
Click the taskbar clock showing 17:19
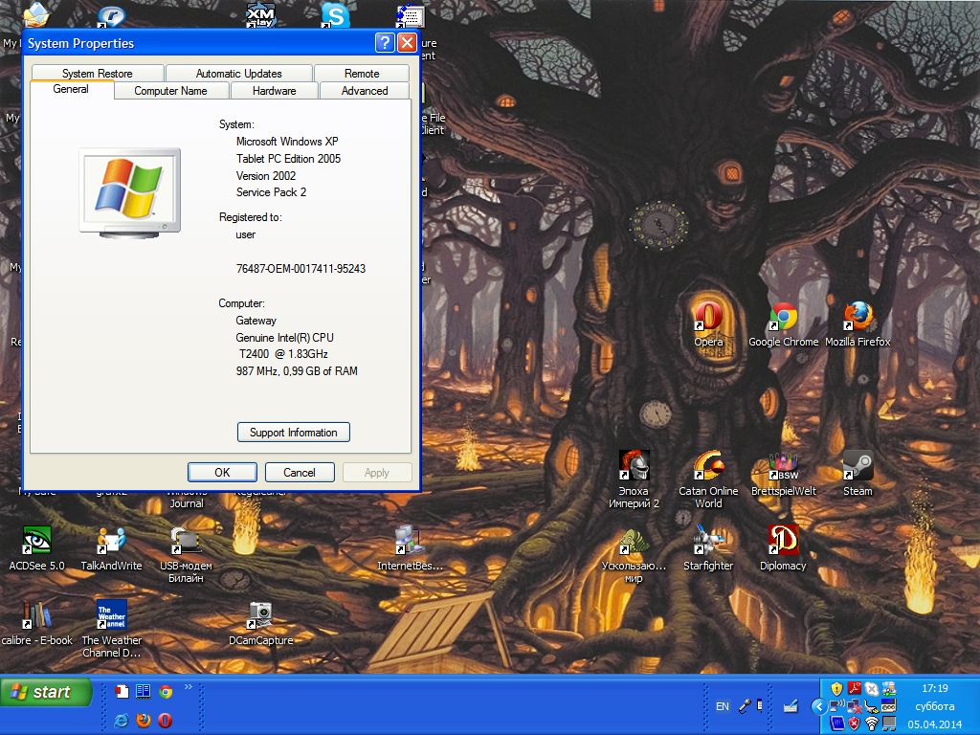[x=935, y=688]
